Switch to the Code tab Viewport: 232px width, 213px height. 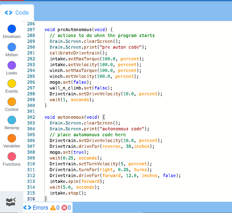17,13
